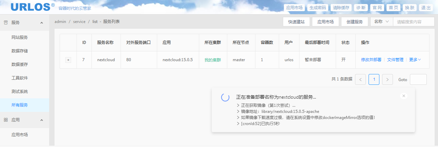This screenshot has height=147, width=438.
Task: Click the 创建服务 button
Action: click(x=355, y=22)
